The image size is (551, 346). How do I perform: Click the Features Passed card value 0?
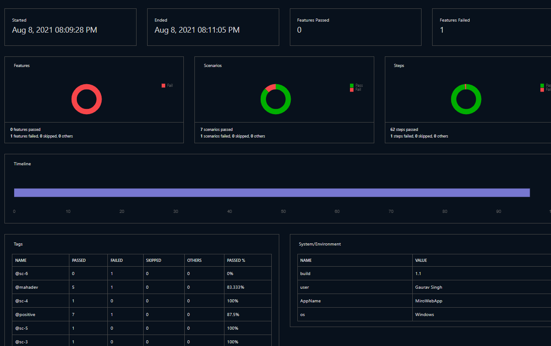(x=299, y=30)
